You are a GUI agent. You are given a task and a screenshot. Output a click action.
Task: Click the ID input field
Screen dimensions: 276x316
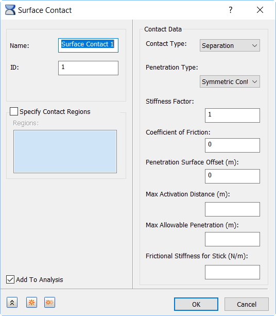tap(88, 68)
